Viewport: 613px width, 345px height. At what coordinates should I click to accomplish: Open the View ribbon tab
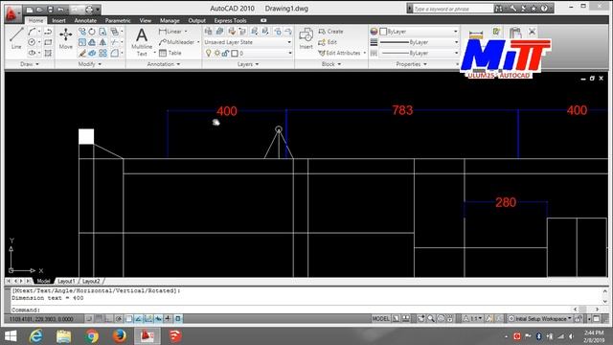tap(145, 20)
